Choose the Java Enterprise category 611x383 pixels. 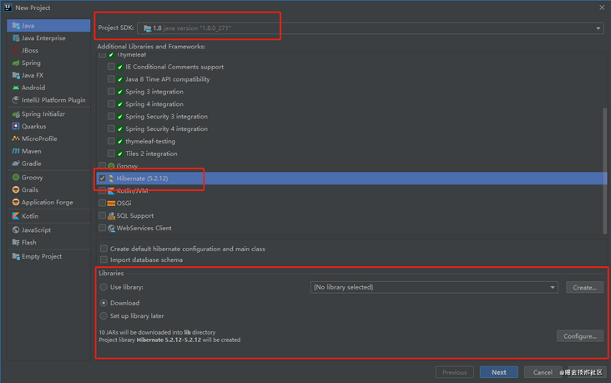click(48, 38)
